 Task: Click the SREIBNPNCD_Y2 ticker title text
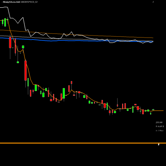tap(29, 2)
